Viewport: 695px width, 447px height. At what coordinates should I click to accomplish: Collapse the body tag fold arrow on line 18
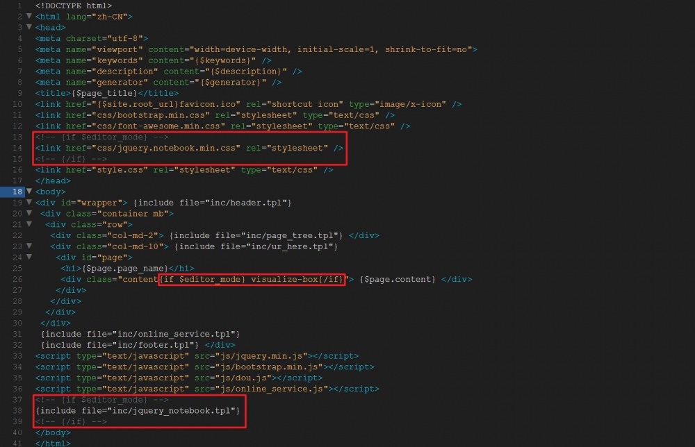pyautogui.click(x=29, y=192)
